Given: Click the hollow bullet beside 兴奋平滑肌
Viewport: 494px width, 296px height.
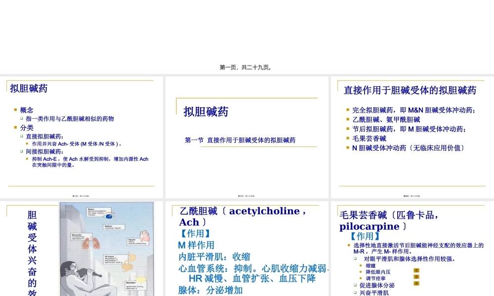Looking at the screenshot, I should click(x=355, y=293).
